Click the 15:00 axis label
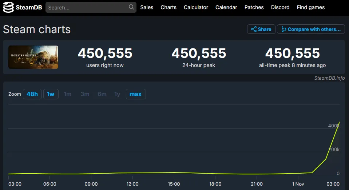The height and width of the screenshot is (190, 349). (x=174, y=184)
